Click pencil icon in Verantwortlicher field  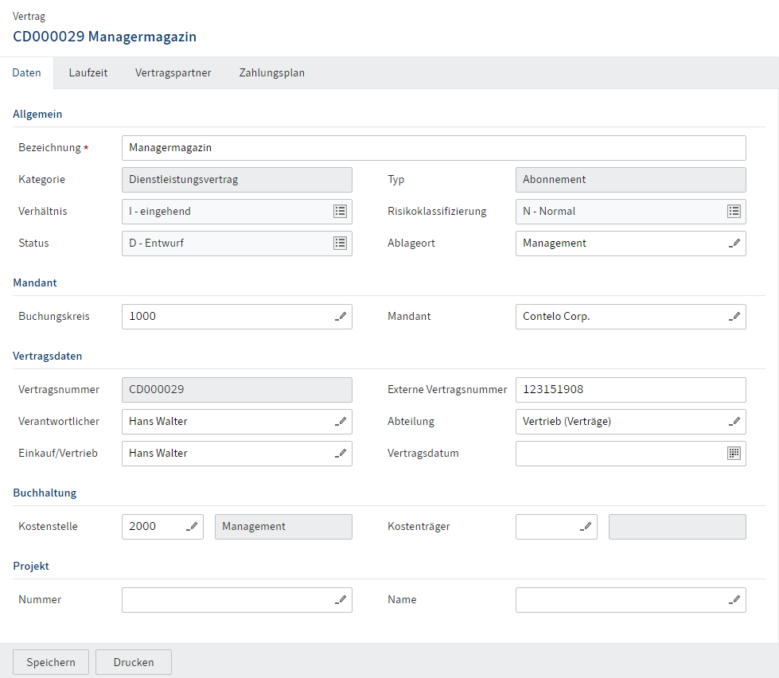[x=341, y=422]
